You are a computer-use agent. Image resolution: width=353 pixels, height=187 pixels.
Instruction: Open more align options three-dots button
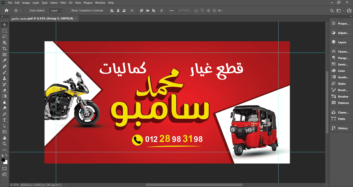tap(171, 11)
